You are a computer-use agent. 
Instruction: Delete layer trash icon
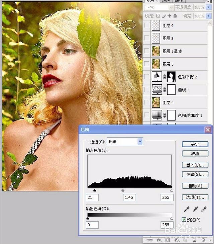[x=203, y=240]
